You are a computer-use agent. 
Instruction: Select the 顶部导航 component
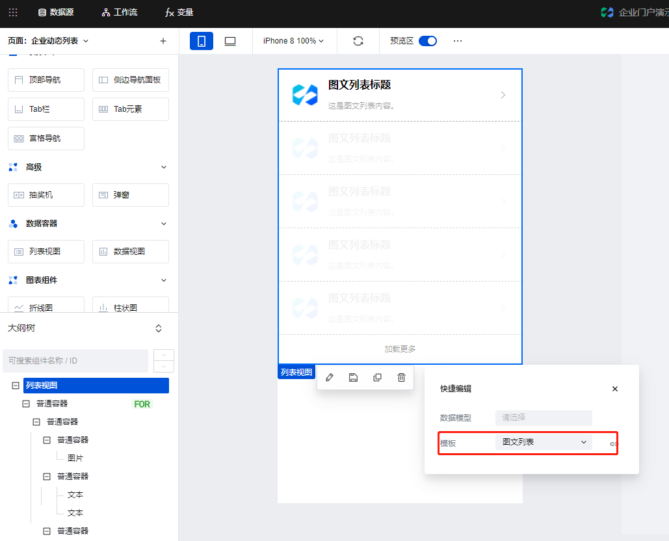[46, 80]
